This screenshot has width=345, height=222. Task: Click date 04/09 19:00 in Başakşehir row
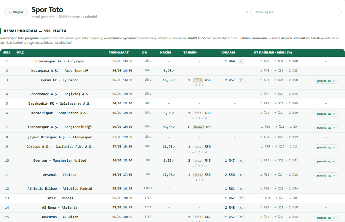[x=122, y=103]
